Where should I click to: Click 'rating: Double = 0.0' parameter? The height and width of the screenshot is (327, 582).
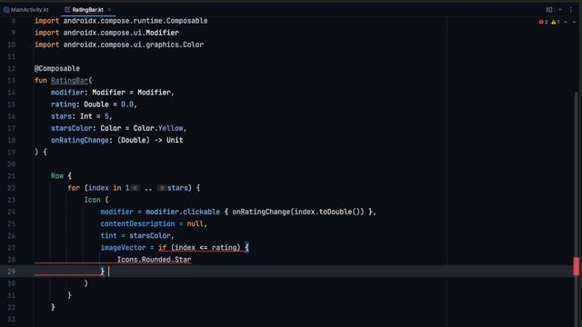coord(92,104)
